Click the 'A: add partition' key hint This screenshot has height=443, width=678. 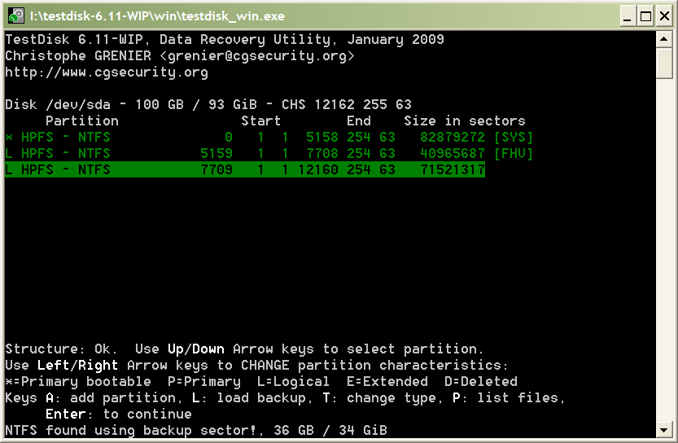click(113, 397)
